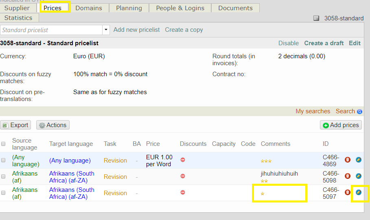Click the red delete icon for C466-4869
The height and width of the screenshot is (220, 370).
pyautogui.click(x=348, y=160)
